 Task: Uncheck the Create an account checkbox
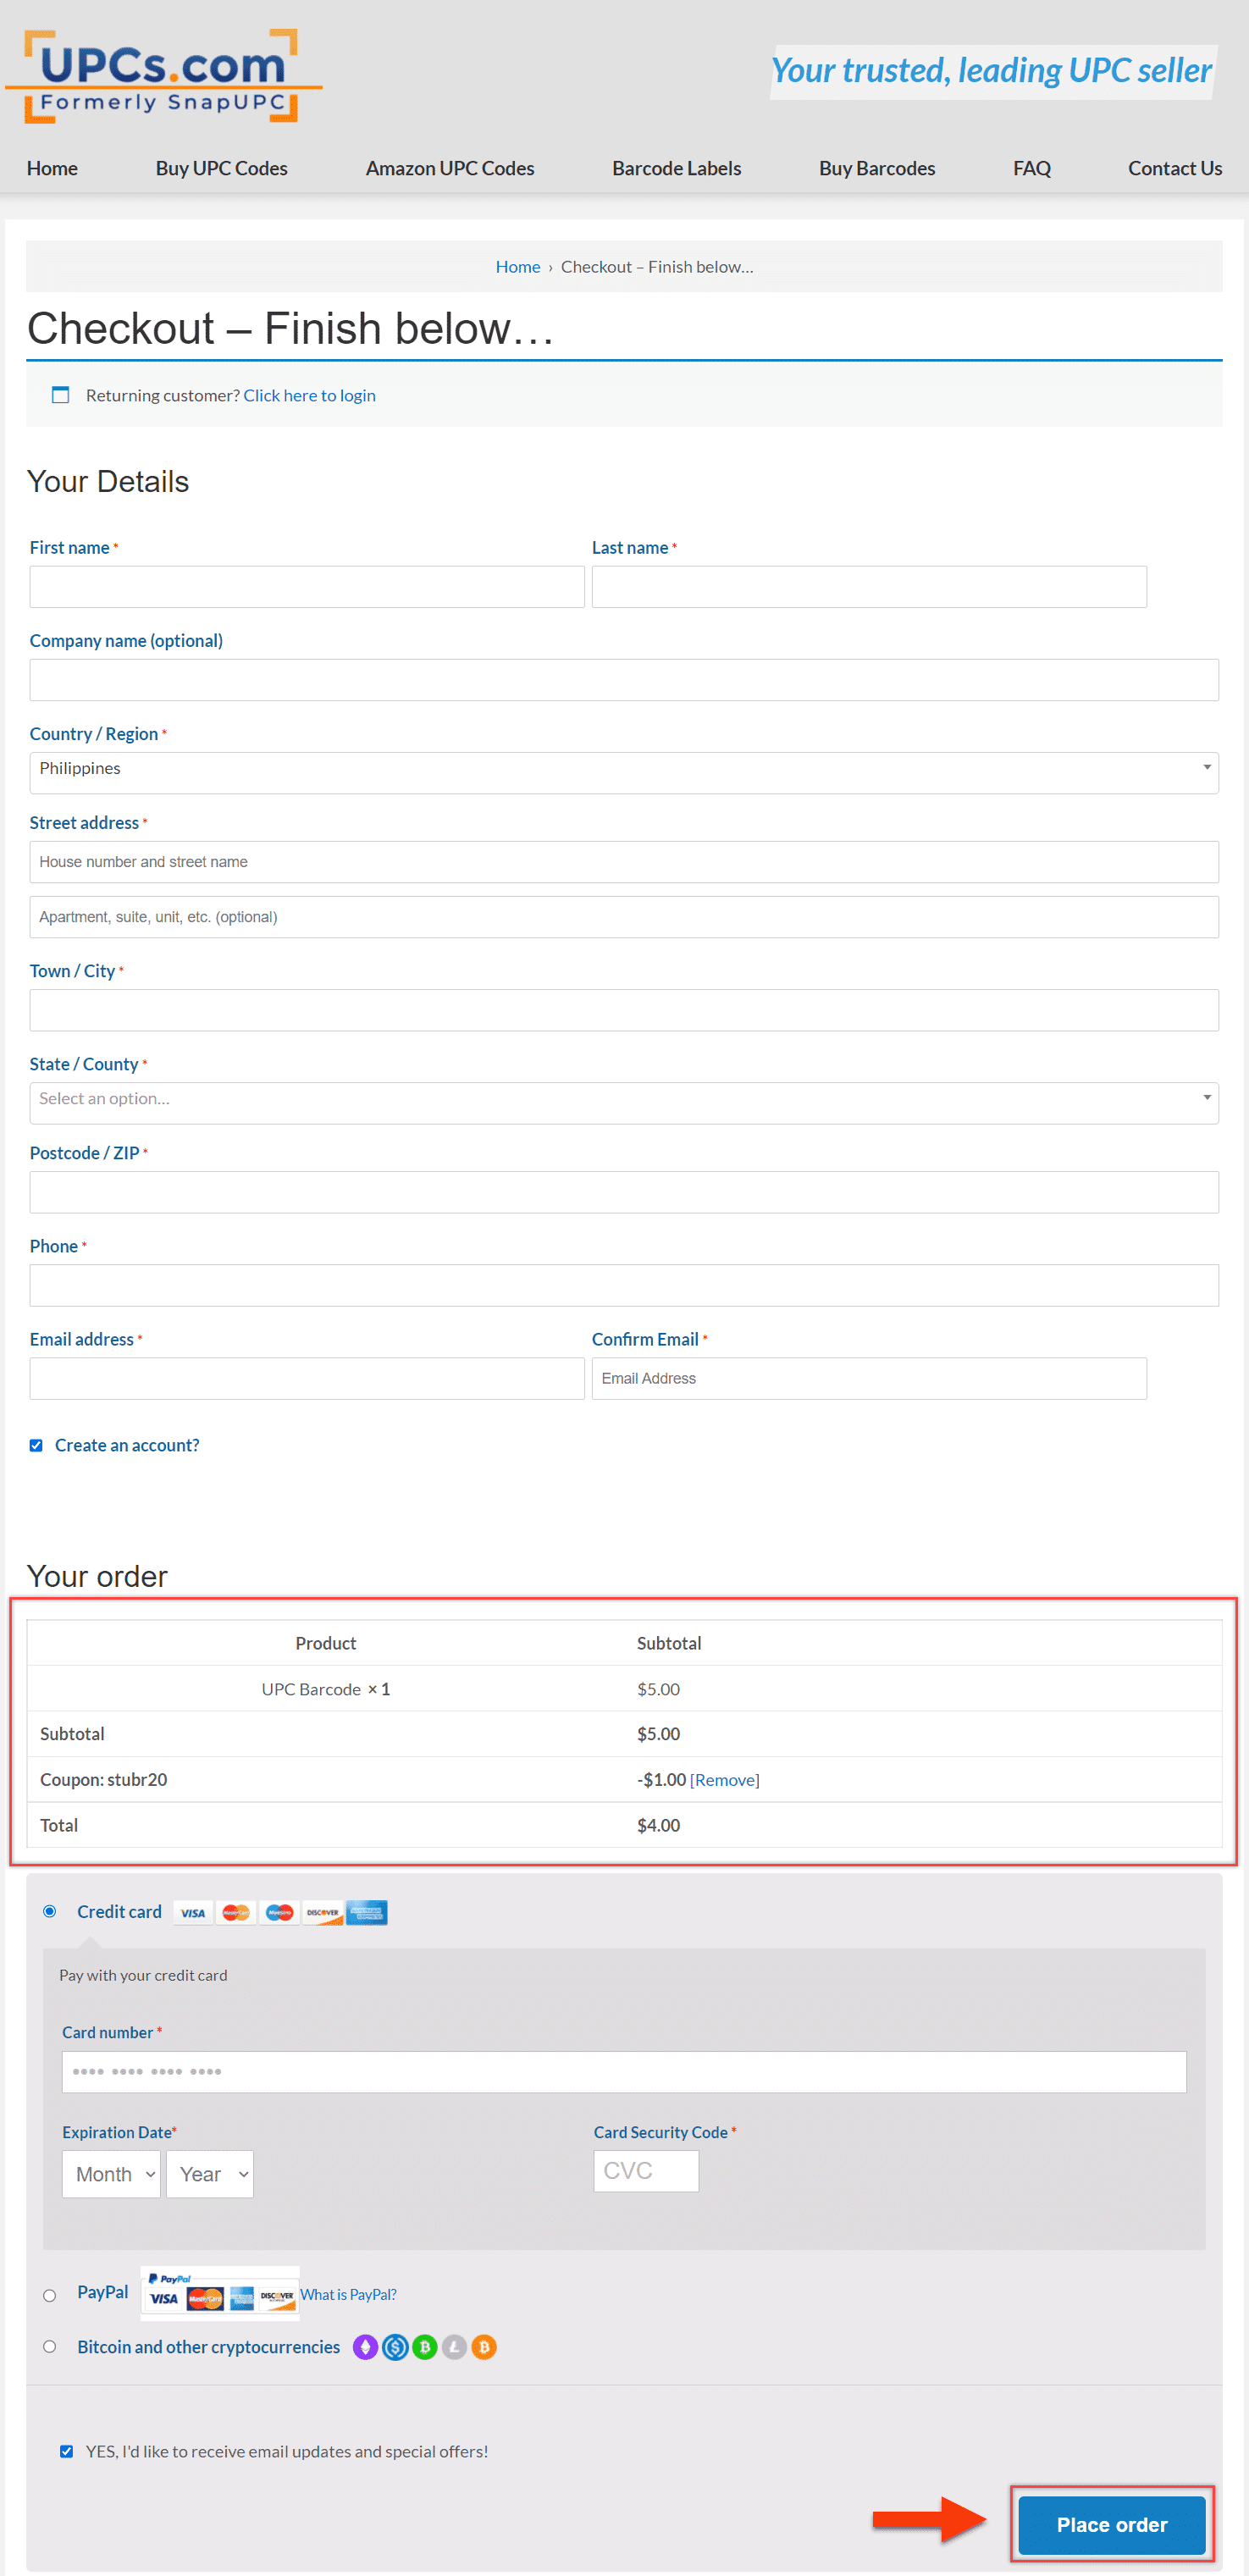[36, 1445]
